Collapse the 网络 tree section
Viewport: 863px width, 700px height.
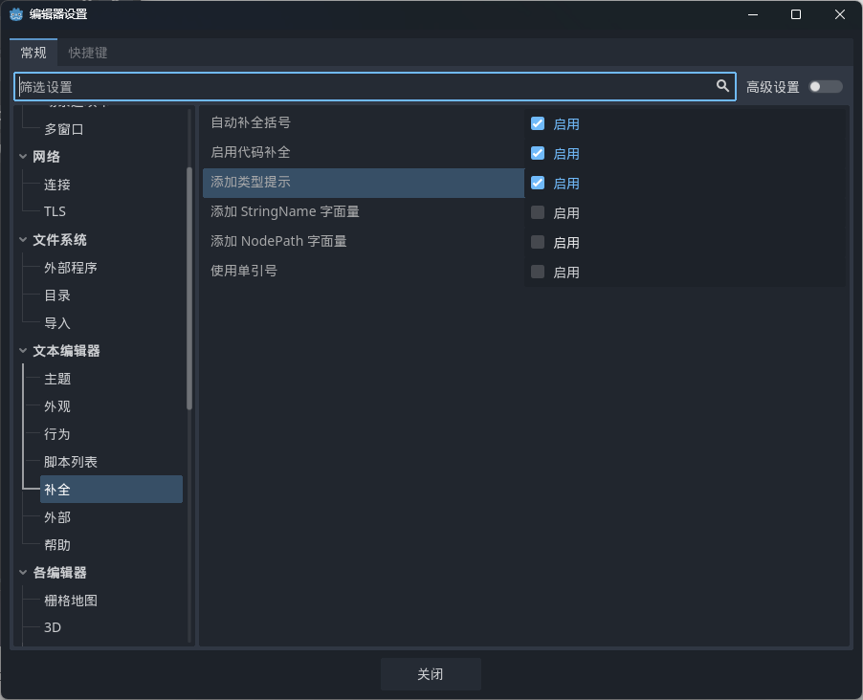(x=23, y=157)
